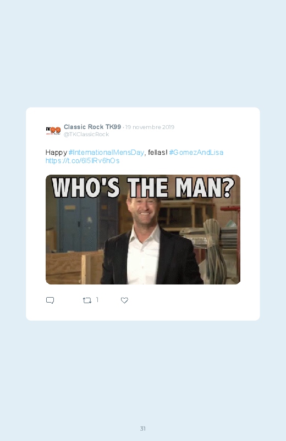Open the 19 novembre 2019 timestamp
This screenshot has height=441, width=286.
click(150, 127)
